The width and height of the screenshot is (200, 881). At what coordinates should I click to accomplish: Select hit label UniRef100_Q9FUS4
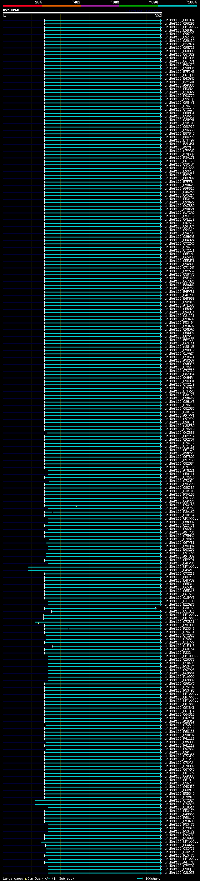pyautogui.click(x=179, y=226)
